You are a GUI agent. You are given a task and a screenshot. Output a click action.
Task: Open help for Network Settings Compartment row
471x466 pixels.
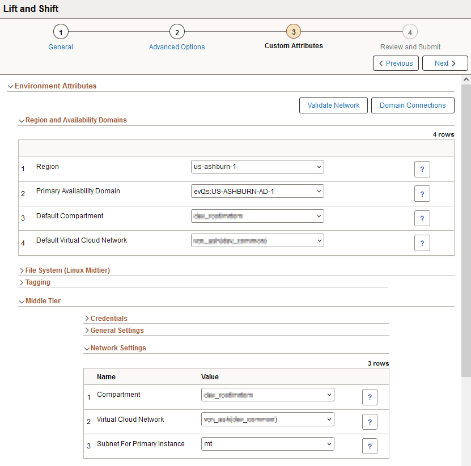(370, 397)
